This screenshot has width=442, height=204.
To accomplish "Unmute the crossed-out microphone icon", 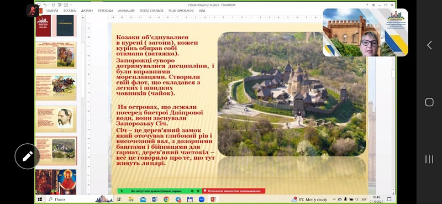I will point(33,11).
